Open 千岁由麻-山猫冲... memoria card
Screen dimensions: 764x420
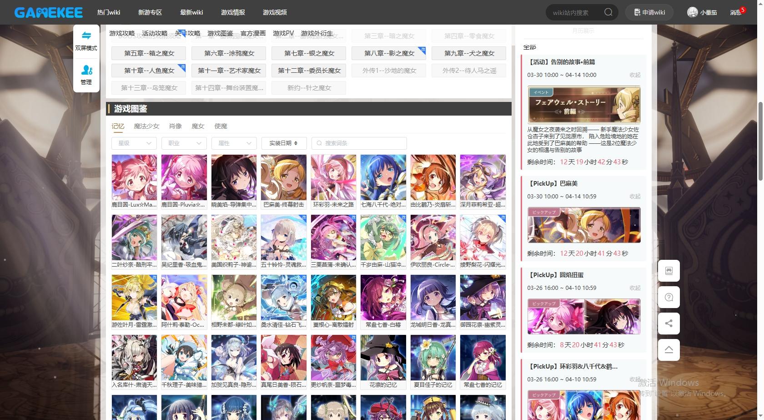(383, 242)
